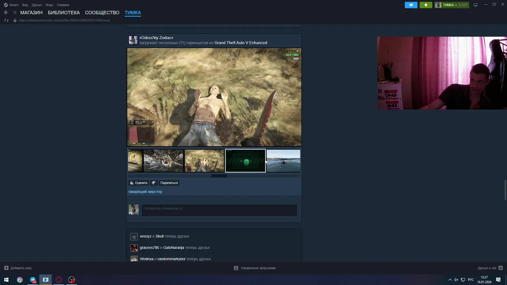
Task: Open the Opera taskbar icon
Action: (x=59, y=280)
